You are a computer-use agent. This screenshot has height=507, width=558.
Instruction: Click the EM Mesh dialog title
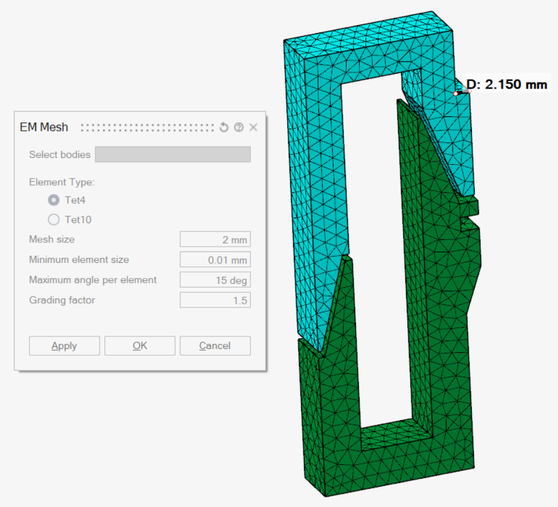[x=44, y=127]
